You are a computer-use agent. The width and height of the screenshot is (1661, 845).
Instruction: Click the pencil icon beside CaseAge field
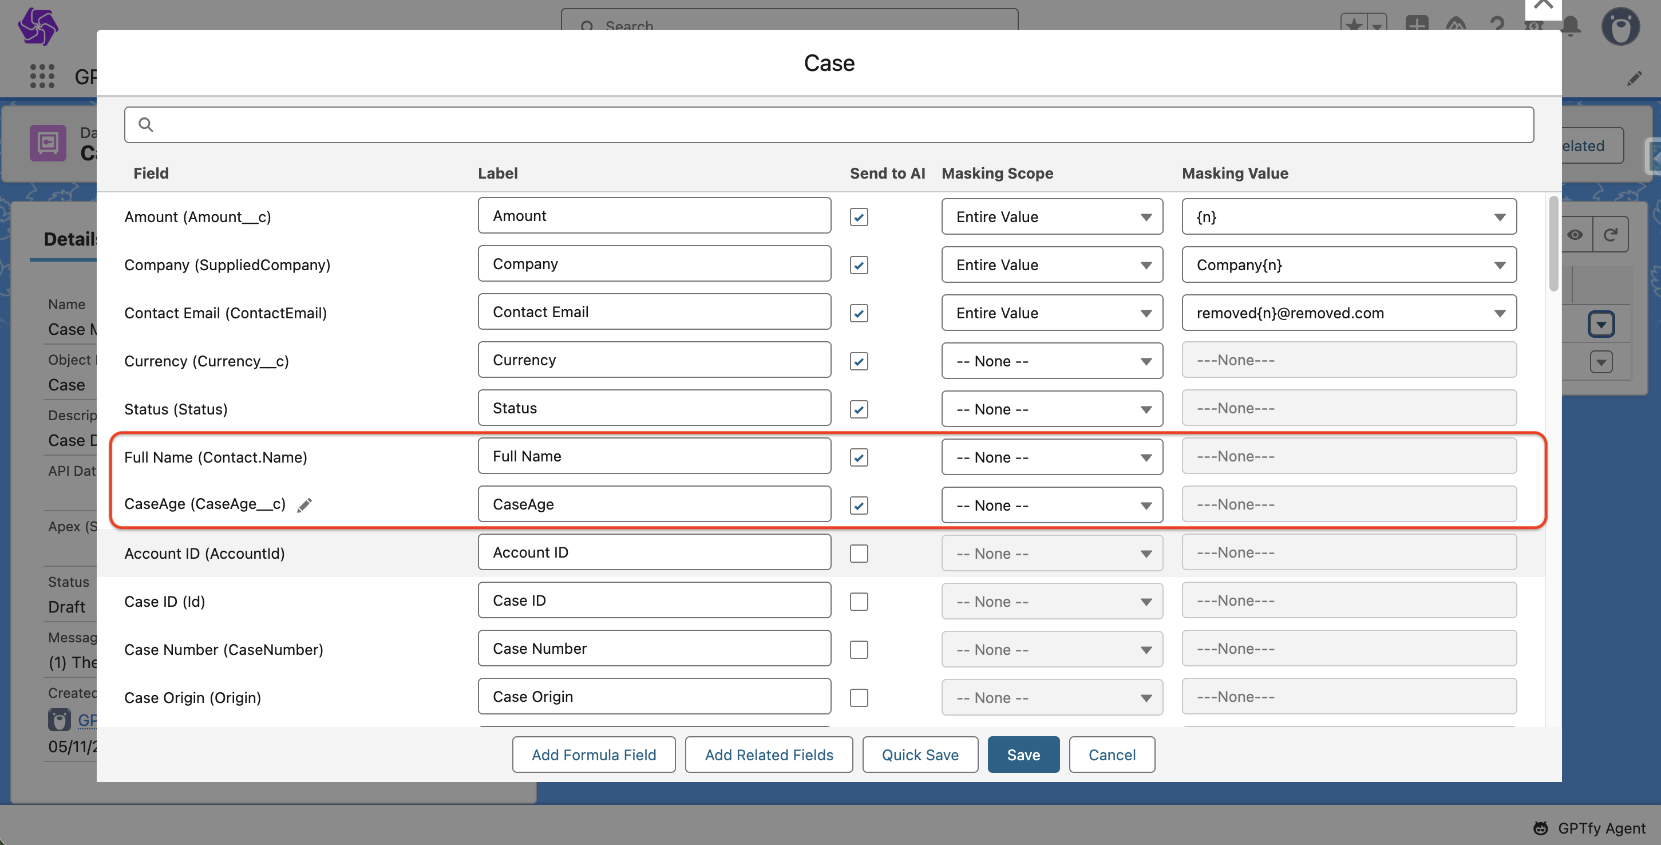click(x=304, y=505)
